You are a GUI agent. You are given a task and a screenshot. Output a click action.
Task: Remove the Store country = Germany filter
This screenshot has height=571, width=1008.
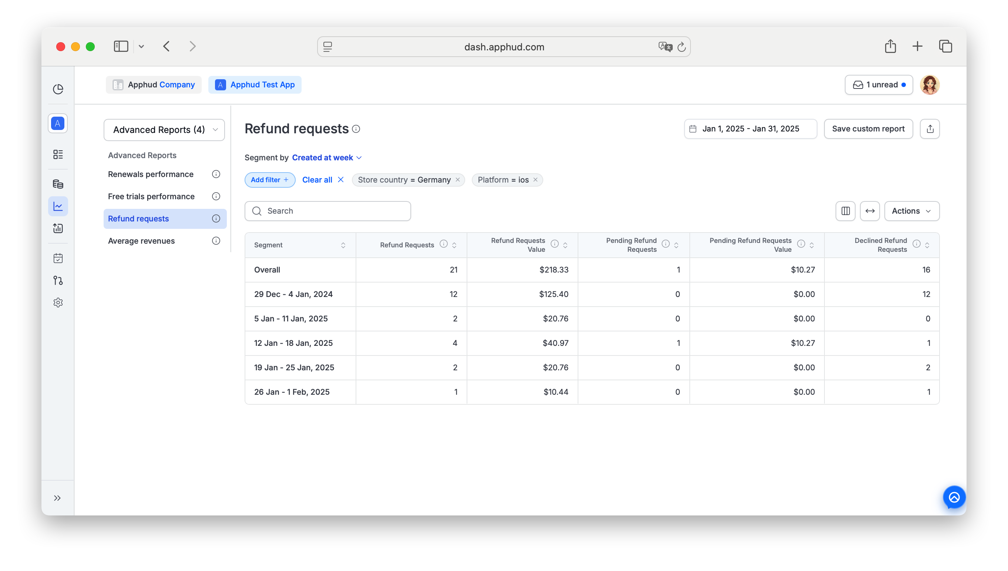click(457, 180)
